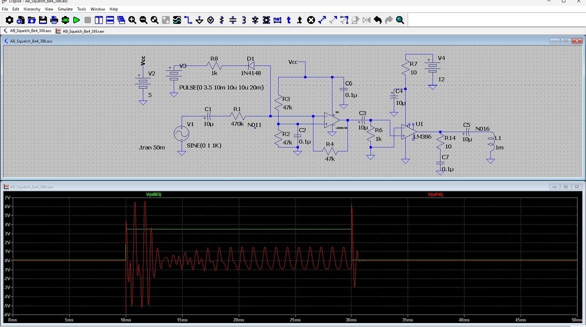Select the Zoom in magnifier tool

pos(132,20)
